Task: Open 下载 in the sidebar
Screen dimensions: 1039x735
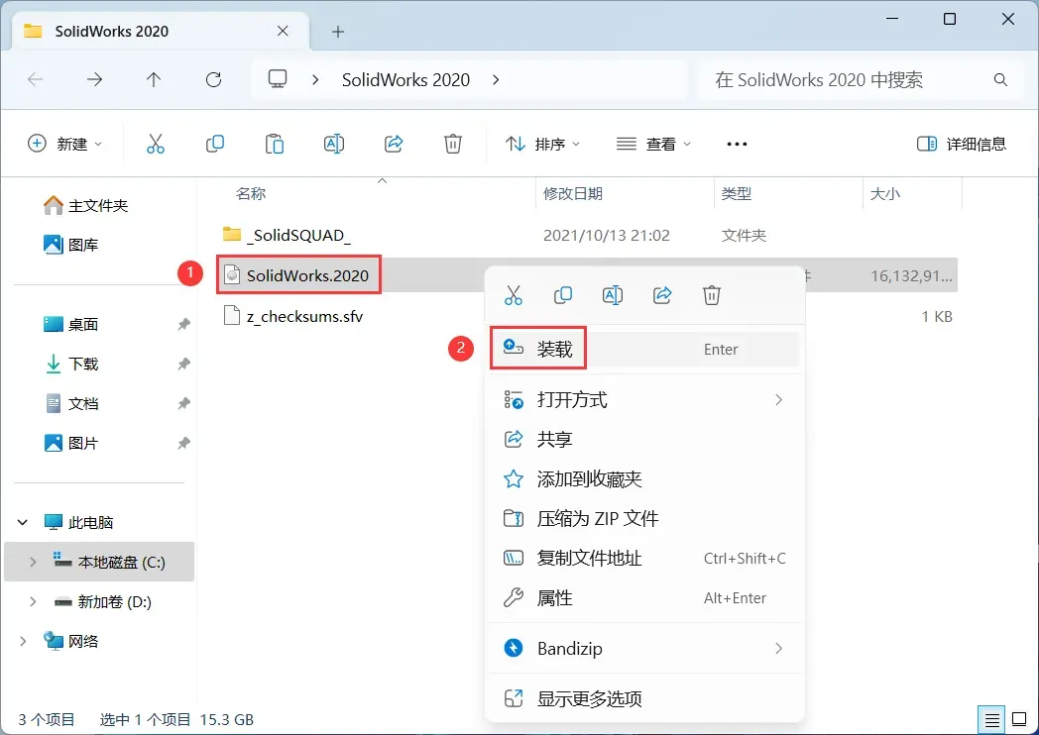Action: click(x=70, y=365)
